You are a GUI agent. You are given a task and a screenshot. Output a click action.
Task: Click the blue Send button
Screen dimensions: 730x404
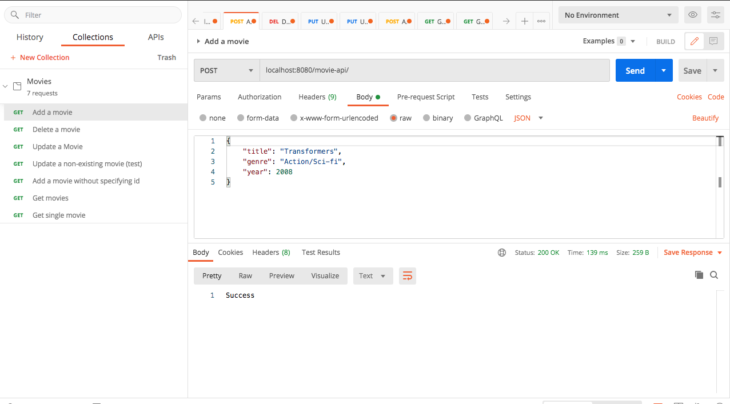[x=635, y=71]
